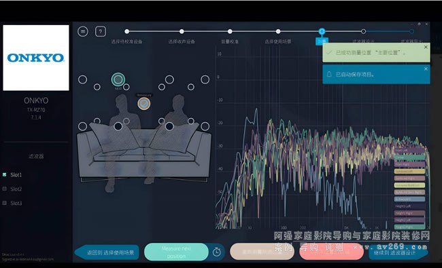Screen dimensions: 442x268
Task: Click 继续到 滤波器设计 proceed button
Action: pos(398,252)
